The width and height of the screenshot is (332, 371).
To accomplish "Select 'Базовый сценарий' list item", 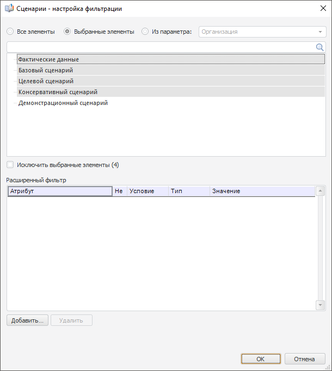I will click(x=171, y=70).
